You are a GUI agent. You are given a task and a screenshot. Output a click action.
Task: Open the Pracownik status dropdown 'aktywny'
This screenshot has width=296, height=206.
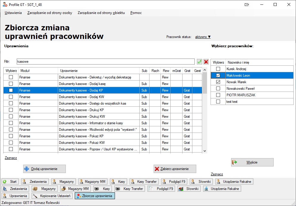[203, 37]
